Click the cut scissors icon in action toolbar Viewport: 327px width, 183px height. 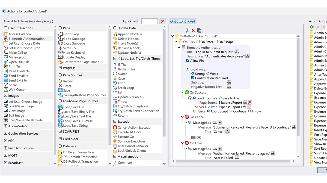click(x=187, y=30)
